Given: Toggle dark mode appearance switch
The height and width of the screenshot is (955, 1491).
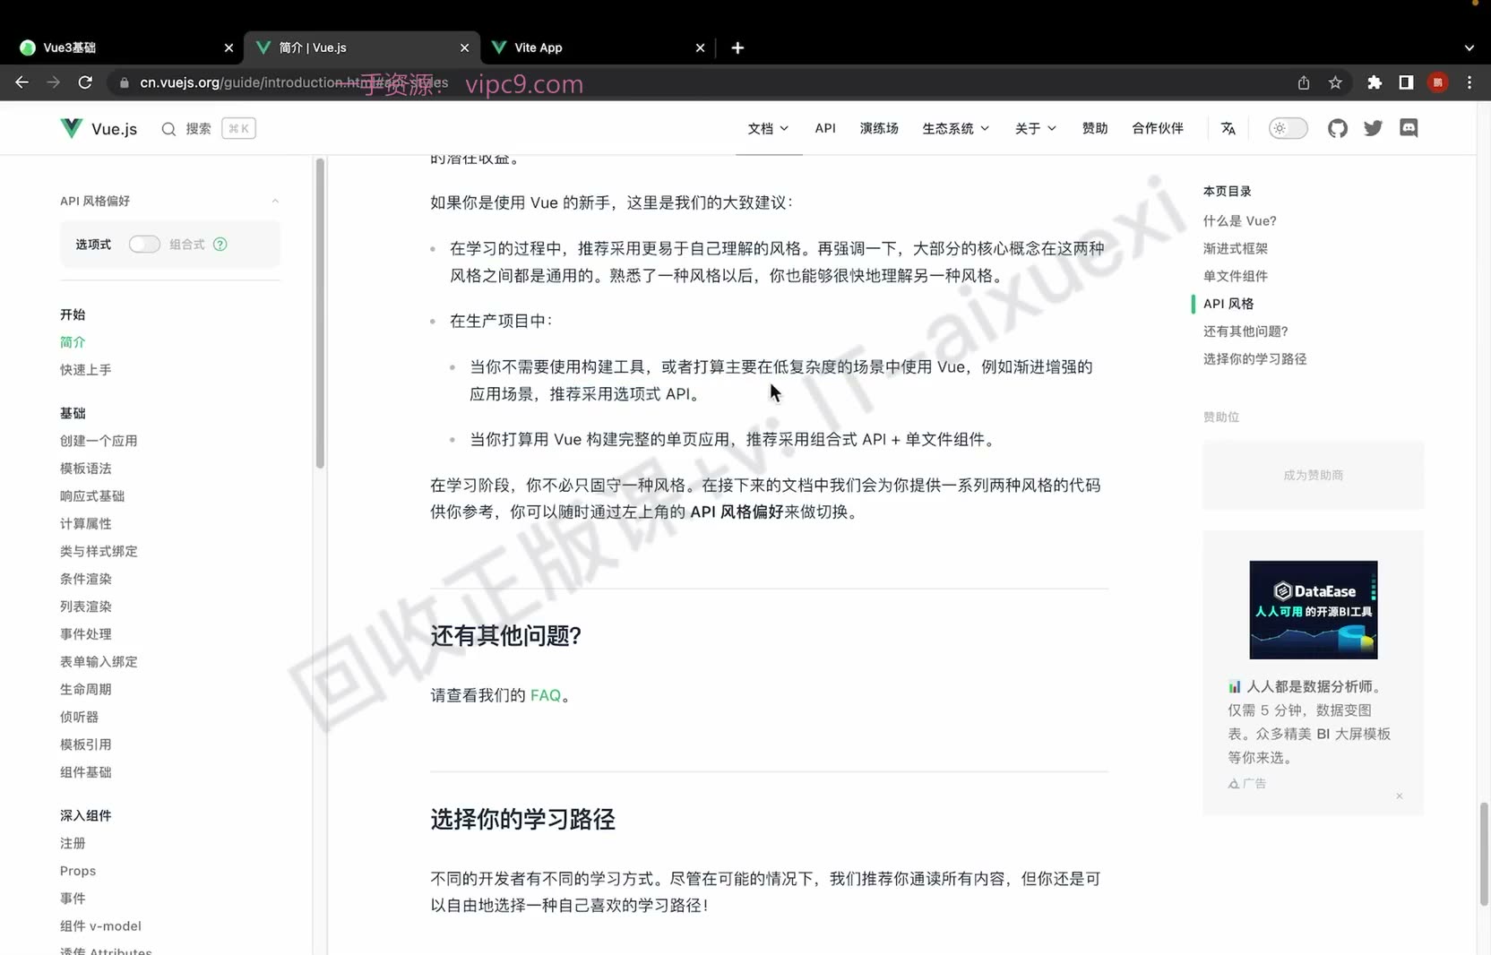Looking at the screenshot, I should coord(1288,128).
